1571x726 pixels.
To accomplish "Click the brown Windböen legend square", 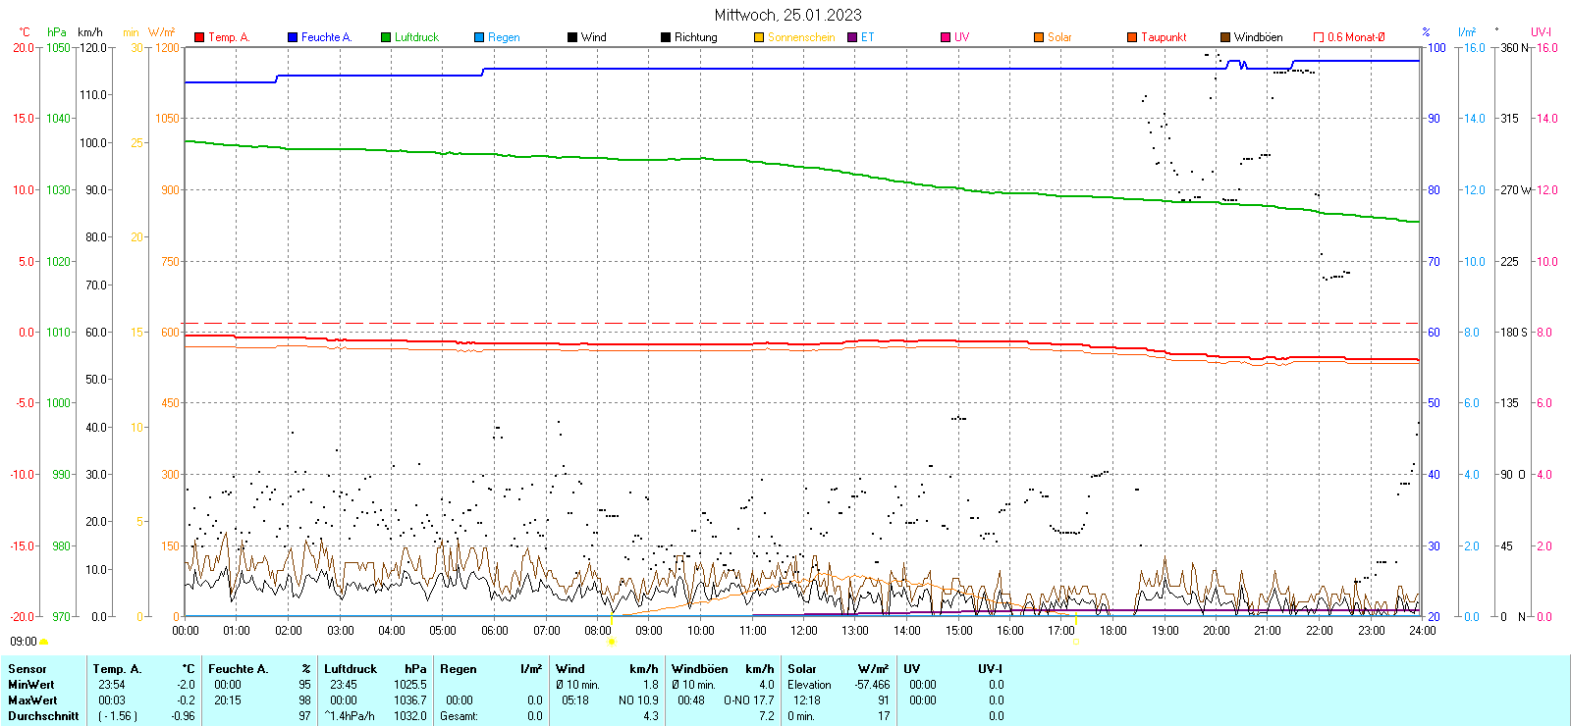I will click(x=1225, y=37).
